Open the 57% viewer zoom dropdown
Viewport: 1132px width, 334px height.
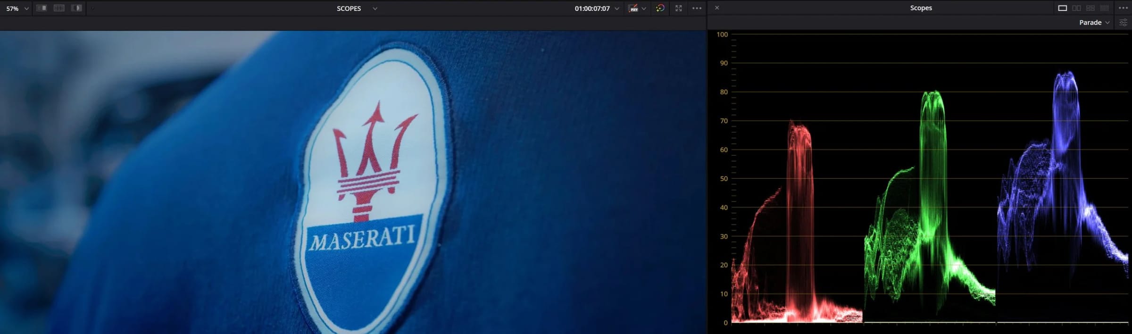tap(17, 8)
